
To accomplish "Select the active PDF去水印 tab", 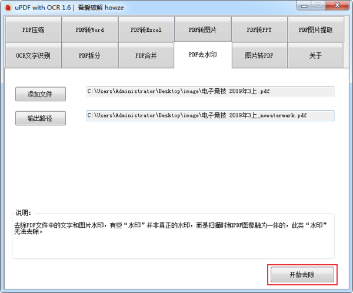I will click(203, 55).
